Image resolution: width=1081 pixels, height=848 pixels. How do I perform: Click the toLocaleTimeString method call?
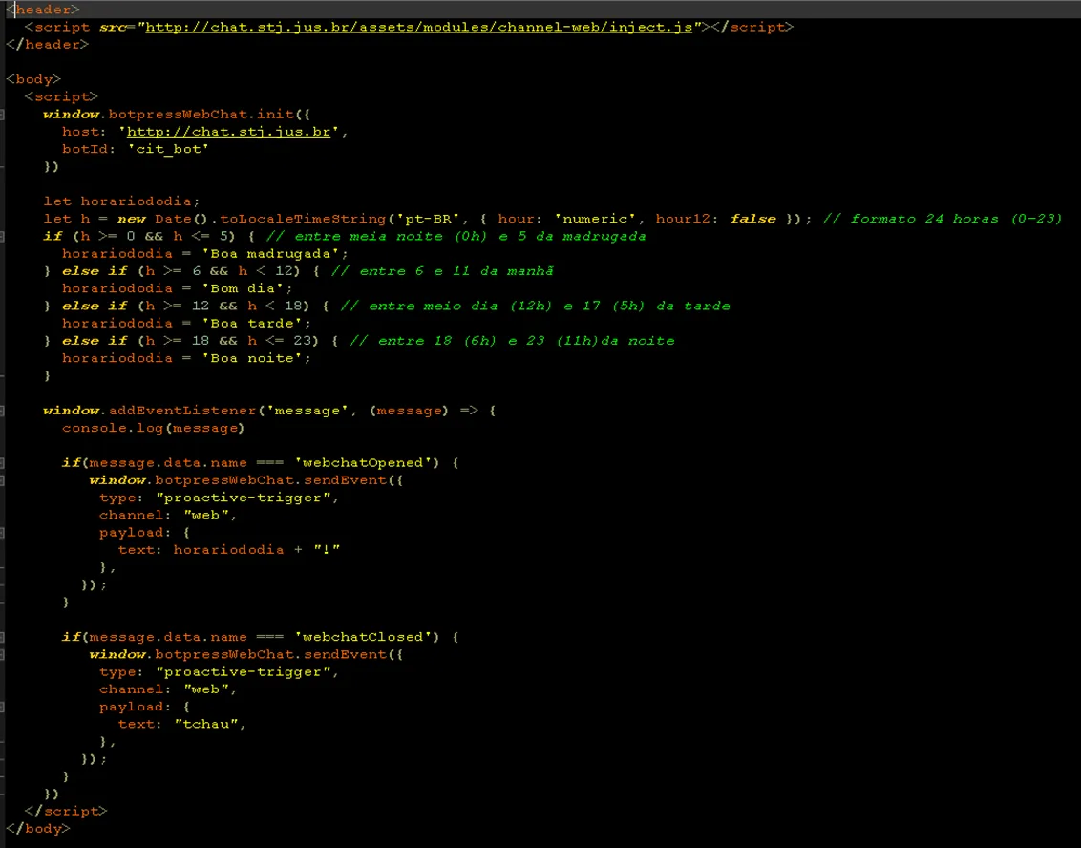click(x=304, y=219)
